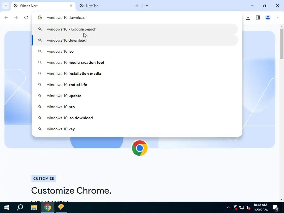Select the 'windows 10 download' suggestion
Viewport: 284px width, 213px height.
click(135, 40)
